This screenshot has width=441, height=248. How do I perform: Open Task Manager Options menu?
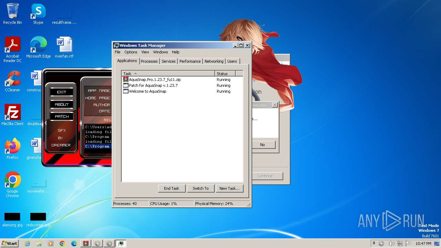(131, 52)
